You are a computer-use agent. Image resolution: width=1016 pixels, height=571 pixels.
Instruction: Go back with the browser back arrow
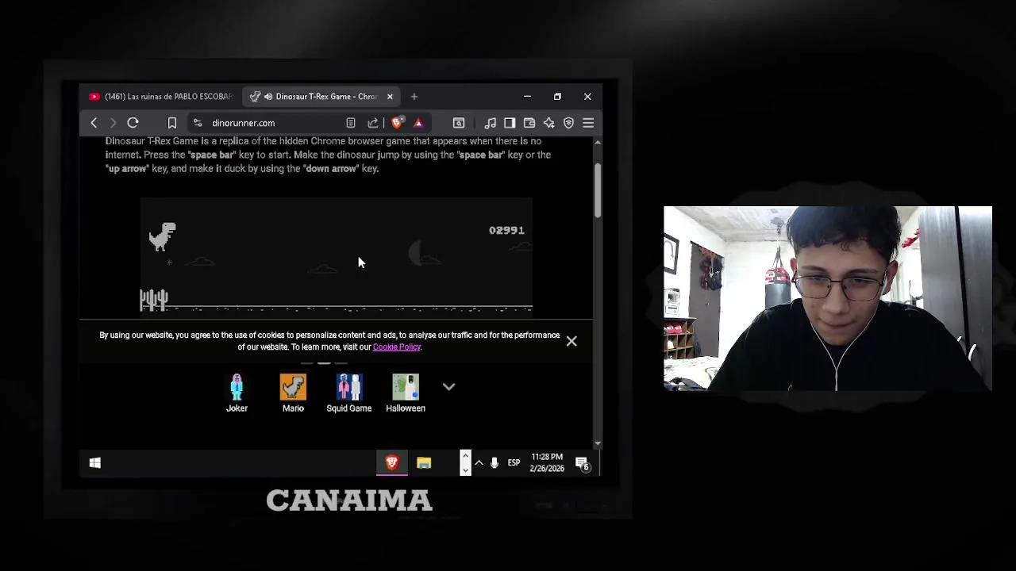click(x=94, y=123)
